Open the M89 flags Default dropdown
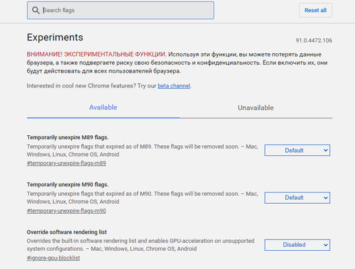This screenshot has width=355, height=269. pos(297,151)
